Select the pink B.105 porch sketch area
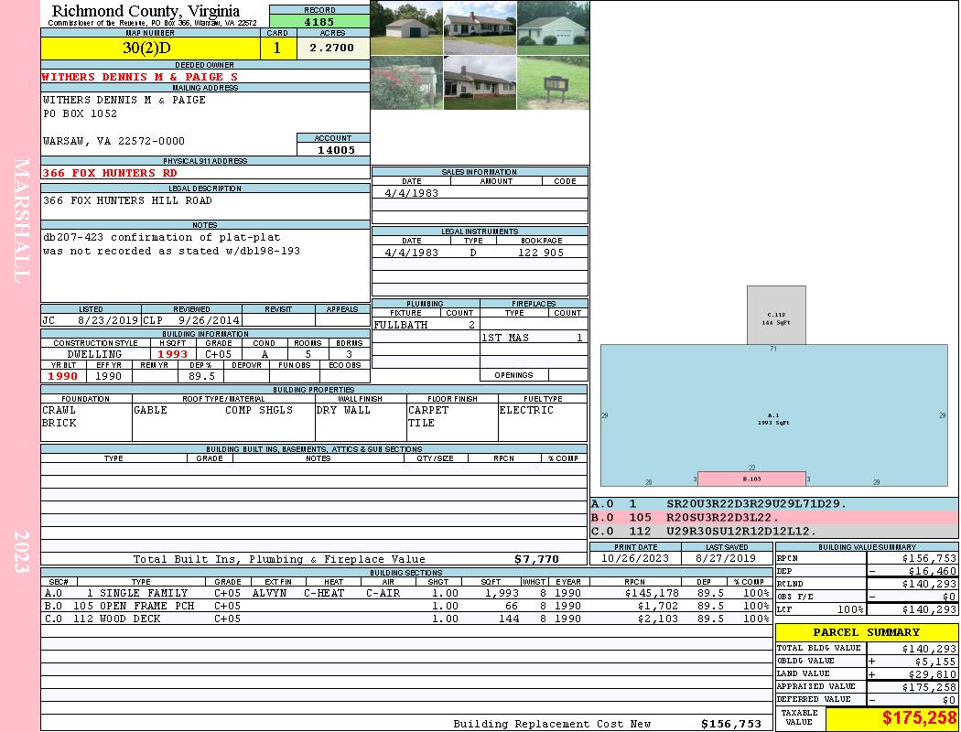This screenshot has height=732, width=961. click(750, 479)
